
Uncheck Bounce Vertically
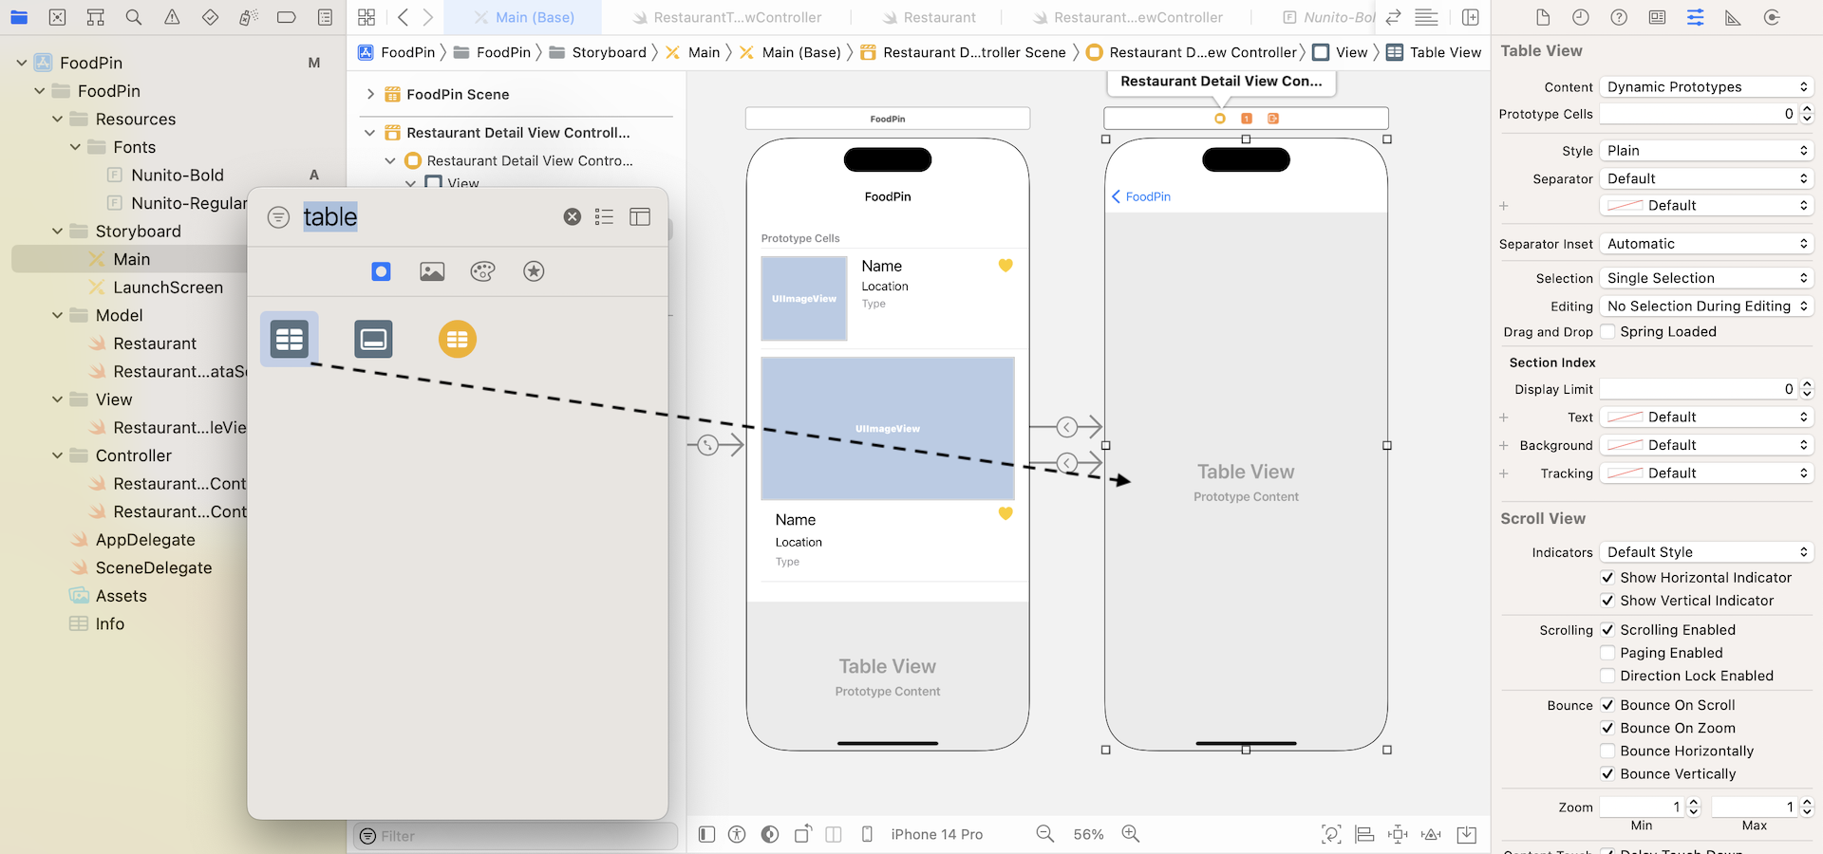coord(1608,773)
